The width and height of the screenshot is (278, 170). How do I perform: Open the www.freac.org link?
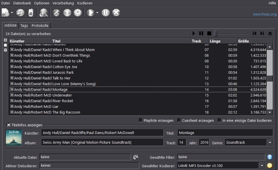[265, 14]
